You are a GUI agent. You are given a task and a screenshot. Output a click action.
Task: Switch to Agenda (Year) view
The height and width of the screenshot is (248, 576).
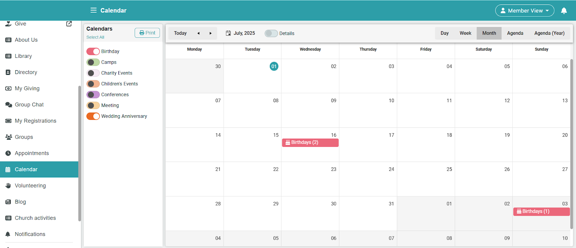[x=549, y=33]
